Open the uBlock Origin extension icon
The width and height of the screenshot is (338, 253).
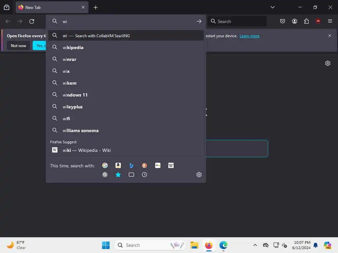pyautogui.click(x=318, y=21)
